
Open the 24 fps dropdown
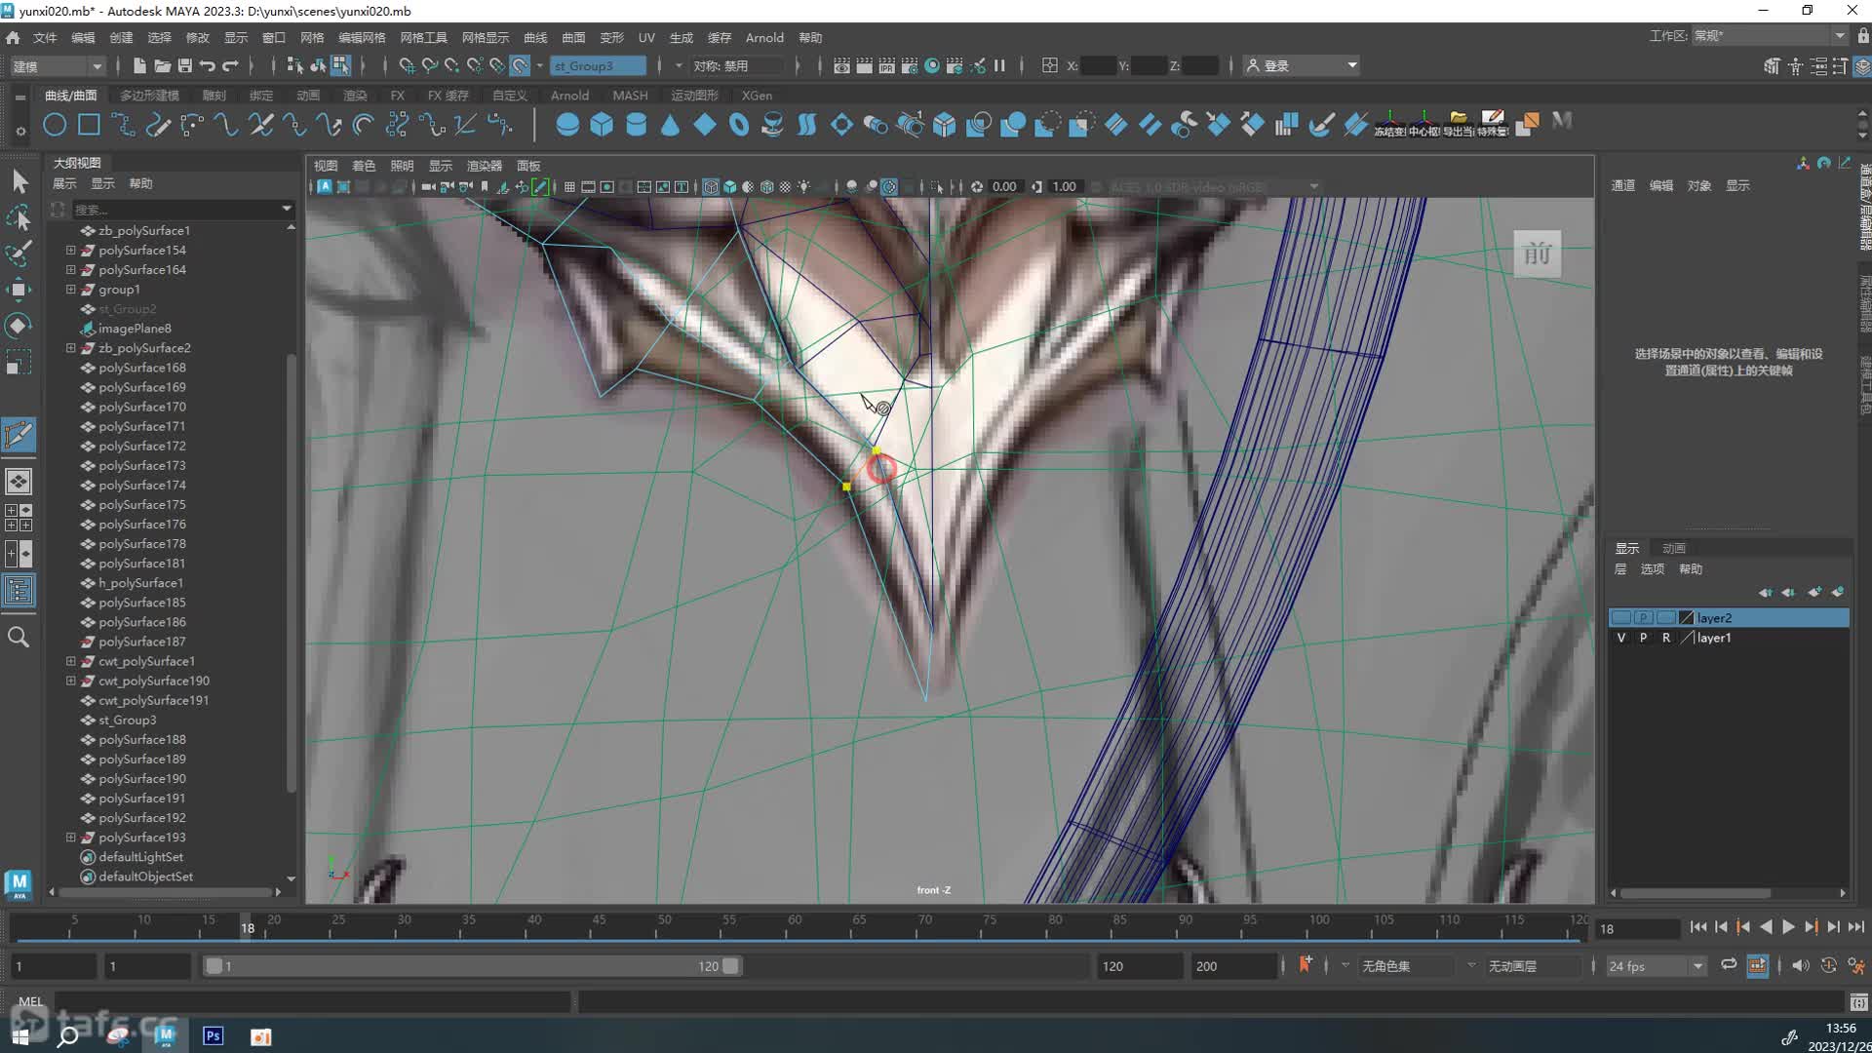(1656, 966)
